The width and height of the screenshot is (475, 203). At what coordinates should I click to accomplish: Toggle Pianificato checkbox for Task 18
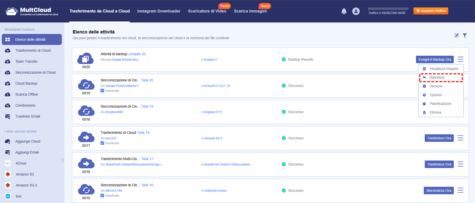[103, 143]
